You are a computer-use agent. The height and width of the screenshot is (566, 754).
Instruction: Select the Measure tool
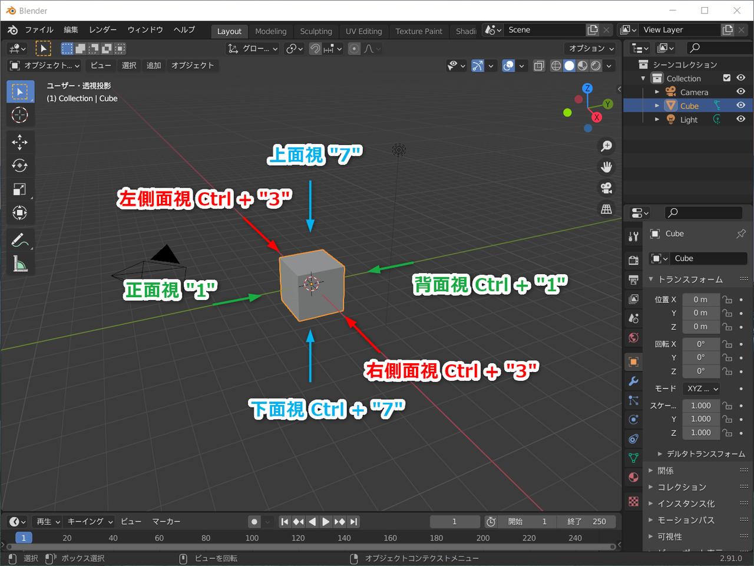[19, 264]
